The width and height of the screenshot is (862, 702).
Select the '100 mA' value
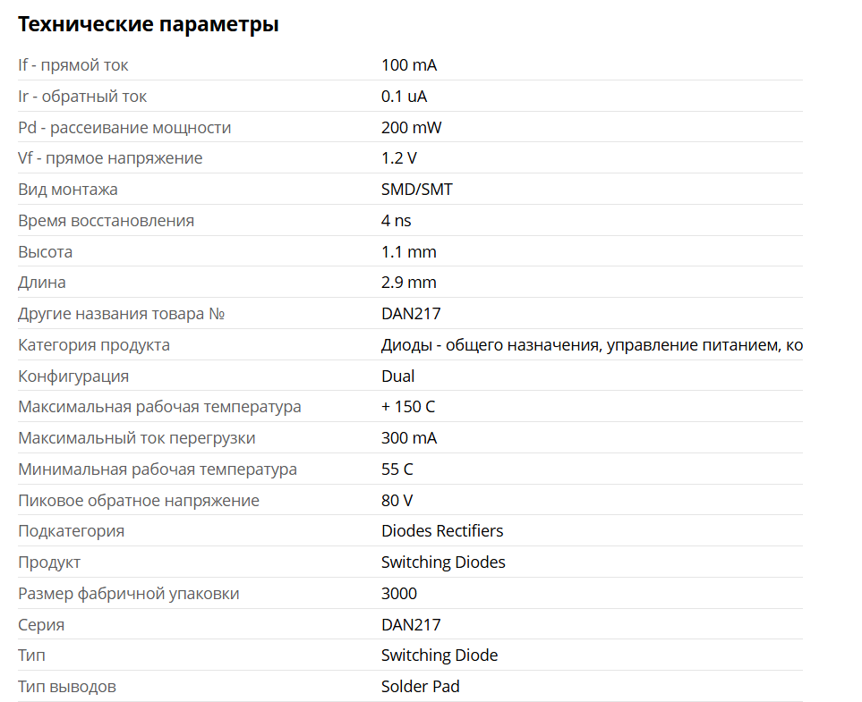tap(409, 65)
